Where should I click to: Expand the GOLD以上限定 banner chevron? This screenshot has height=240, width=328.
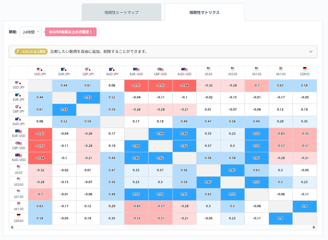pyautogui.click(x=311, y=52)
